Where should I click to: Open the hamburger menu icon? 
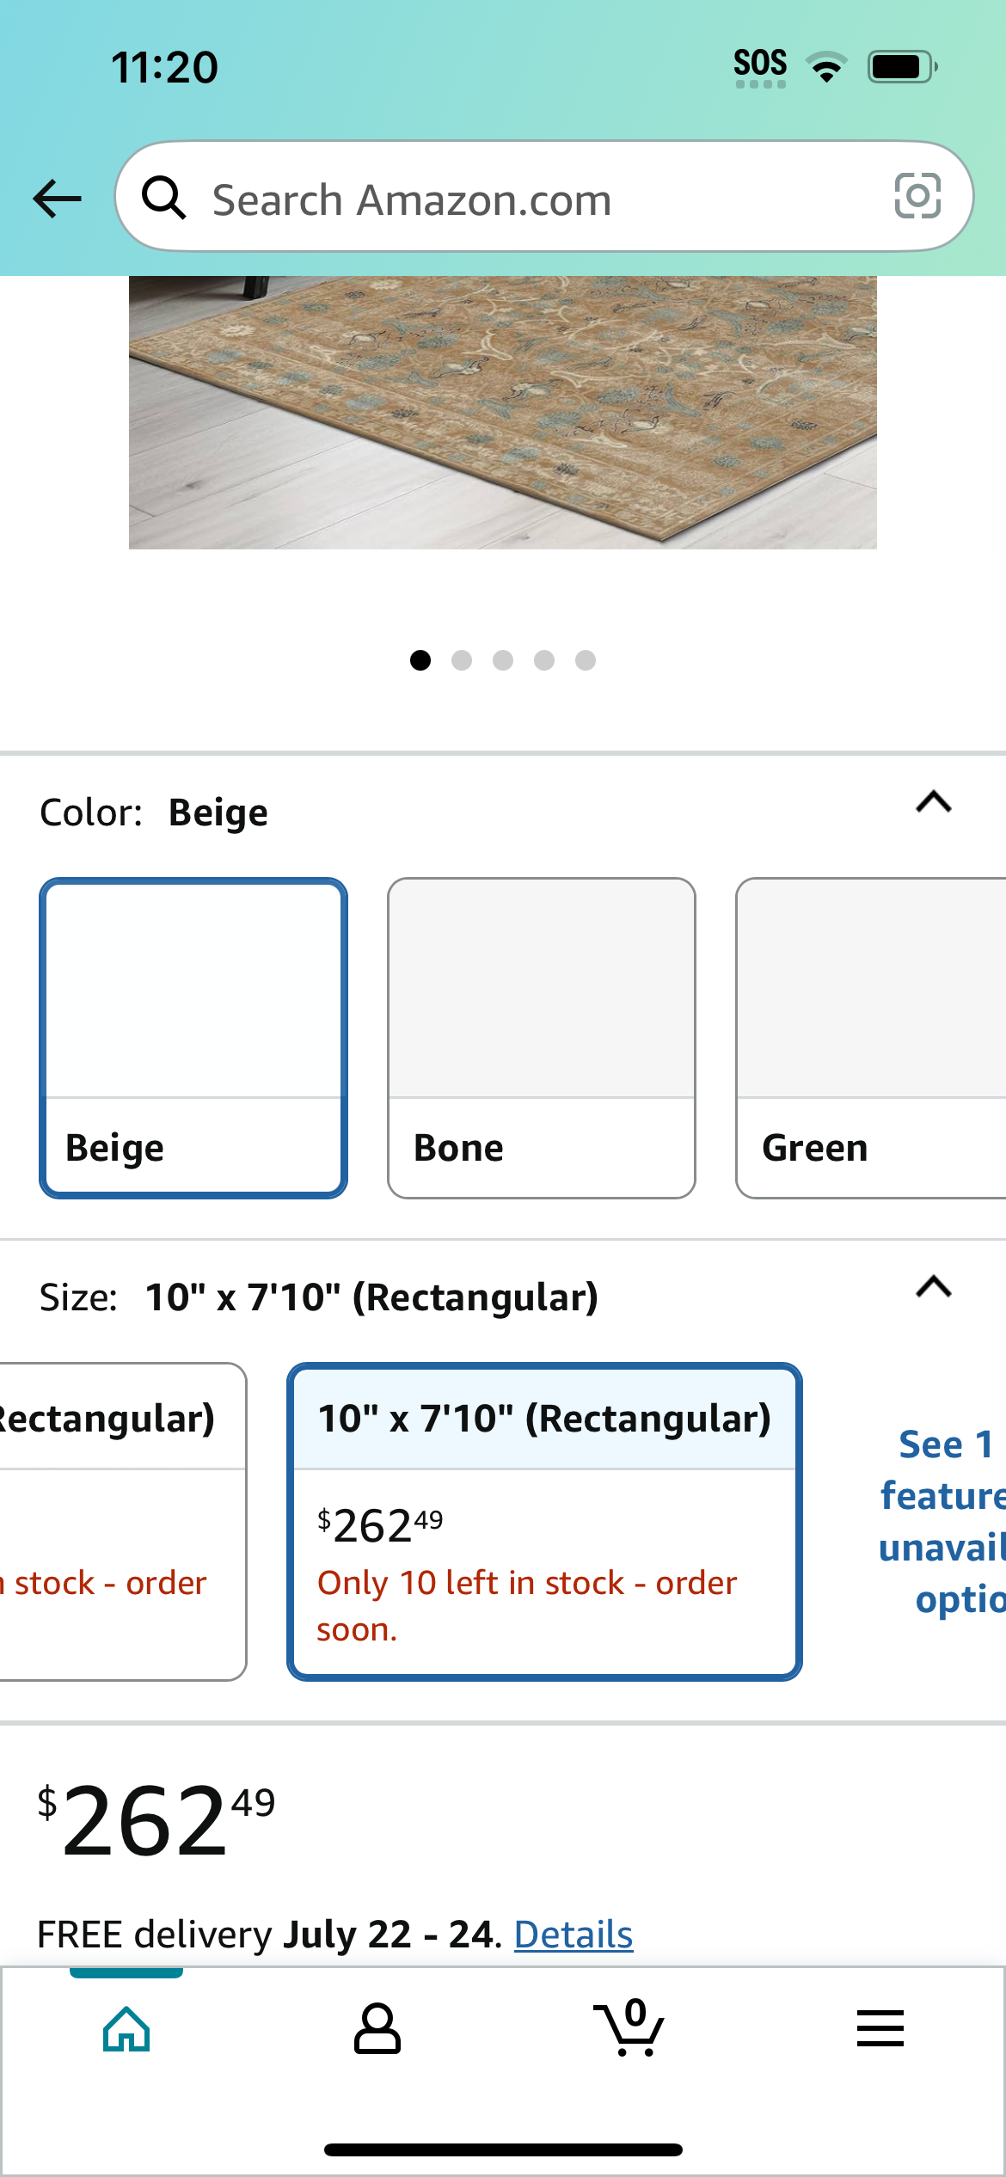click(880, 2028)
